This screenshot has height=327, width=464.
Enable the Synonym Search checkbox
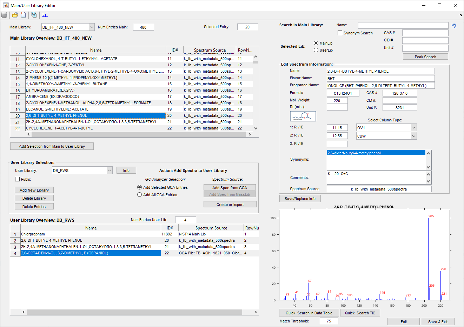[x=340, y=33]
